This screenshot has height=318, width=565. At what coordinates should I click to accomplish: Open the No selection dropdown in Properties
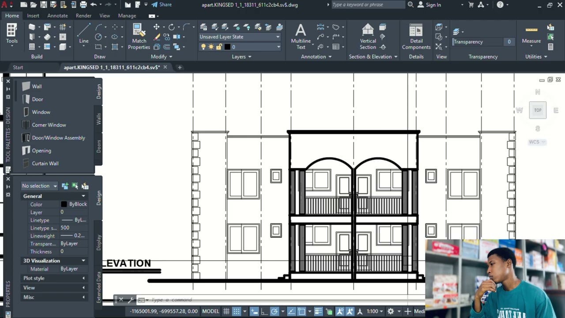(39, 186)
